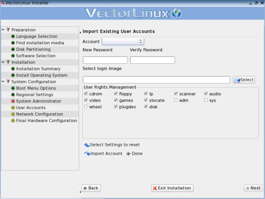Click the Done button

(135, 154)
